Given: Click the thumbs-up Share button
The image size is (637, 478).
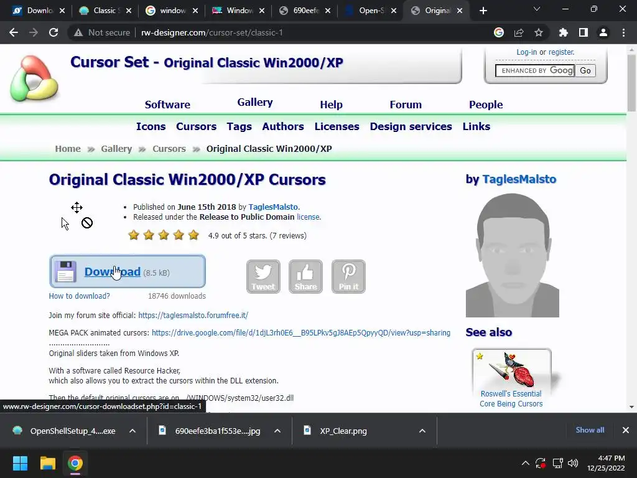Looking at the screenshot, I should click(x=305, y=277).
